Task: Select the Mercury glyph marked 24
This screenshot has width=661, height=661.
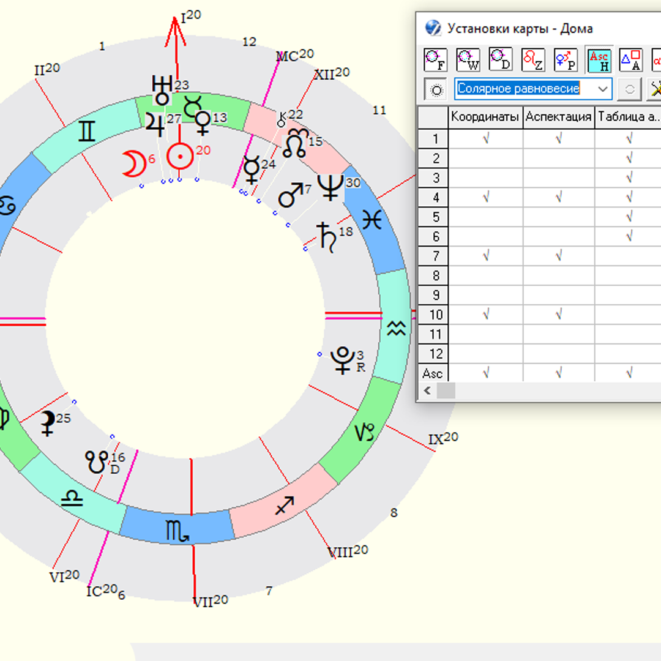Action: pyautogui.click(x=252, y=169)
